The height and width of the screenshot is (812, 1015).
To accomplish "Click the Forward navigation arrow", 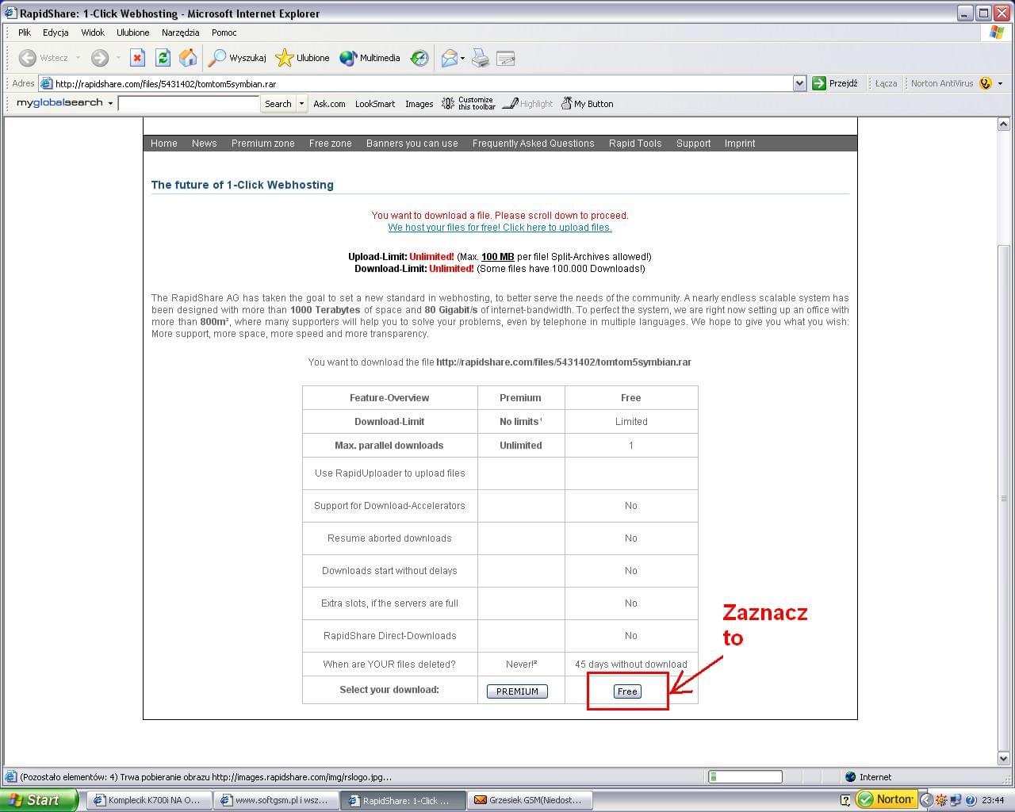I will [99, 58].
